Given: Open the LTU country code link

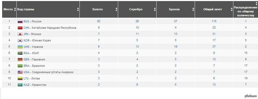Looking at the screenshot, I should pos(26,78).
